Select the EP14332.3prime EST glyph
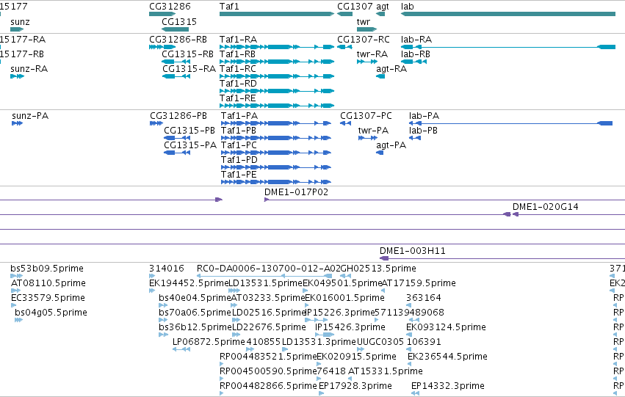Image resolution: width=625 pixels, height=397 pixels. [x=415, y=393]
